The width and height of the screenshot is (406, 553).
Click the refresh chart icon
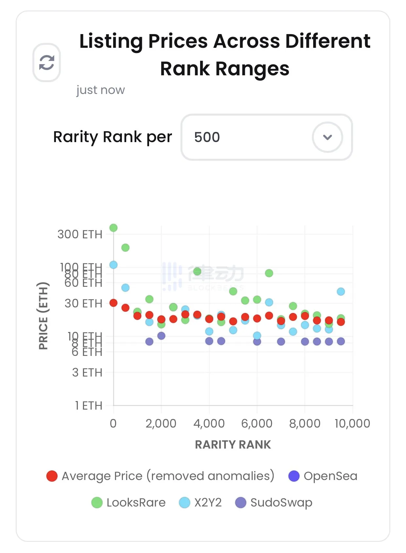pos(46,62)
